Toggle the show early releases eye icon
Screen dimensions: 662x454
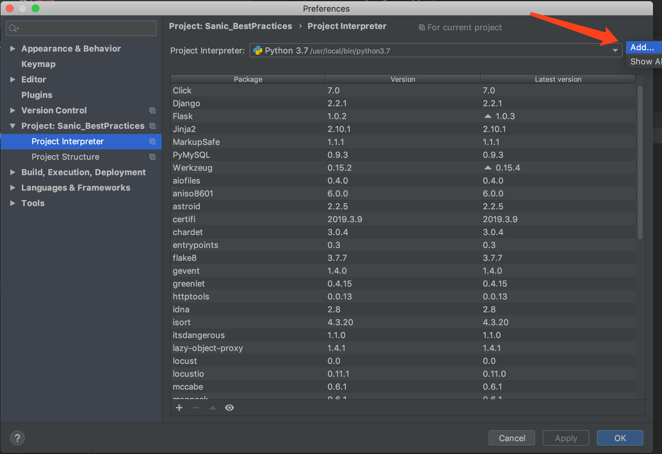tap(229, 408)
